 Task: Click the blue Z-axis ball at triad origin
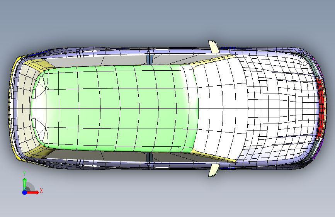coord(25,192)
